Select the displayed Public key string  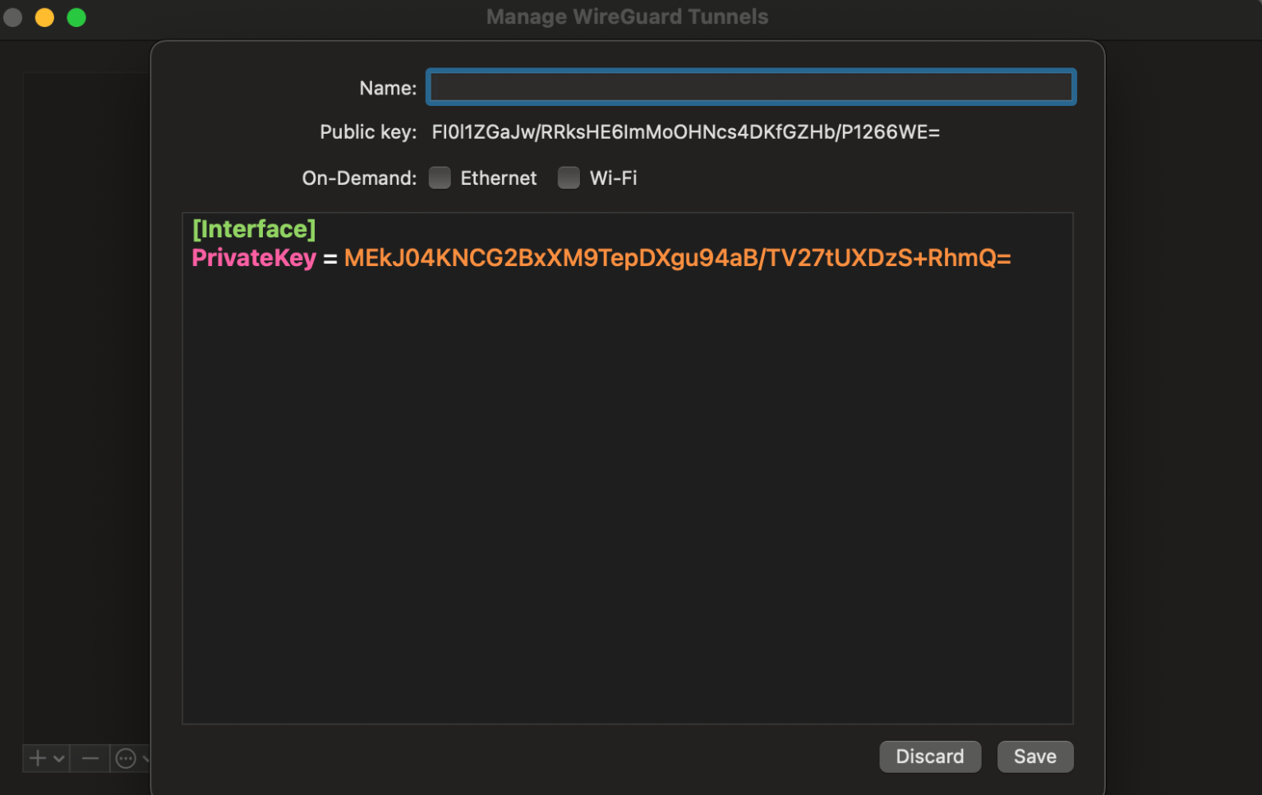(x=686, y=131)
